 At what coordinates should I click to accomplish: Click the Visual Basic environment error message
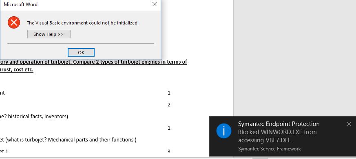[x=83, y=23]
